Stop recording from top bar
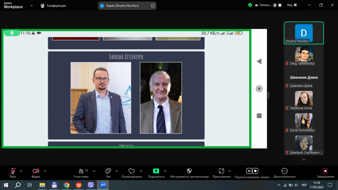This screenshot has width=338, height=190. [280, 5]
